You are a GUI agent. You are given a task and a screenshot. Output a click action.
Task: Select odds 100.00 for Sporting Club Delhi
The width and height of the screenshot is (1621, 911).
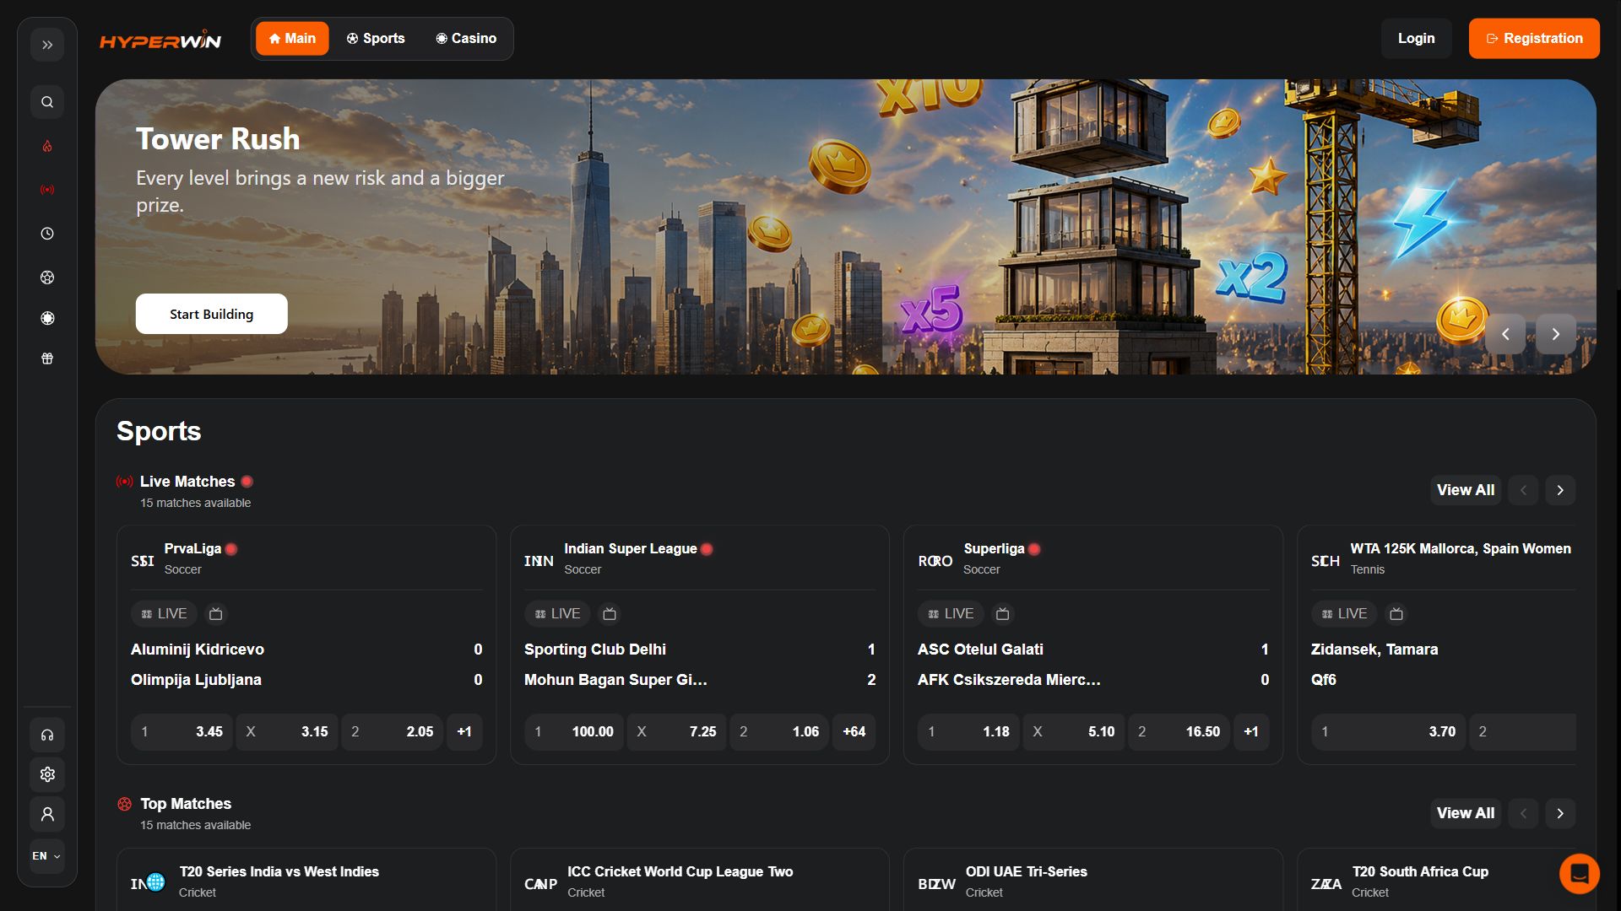574,731
